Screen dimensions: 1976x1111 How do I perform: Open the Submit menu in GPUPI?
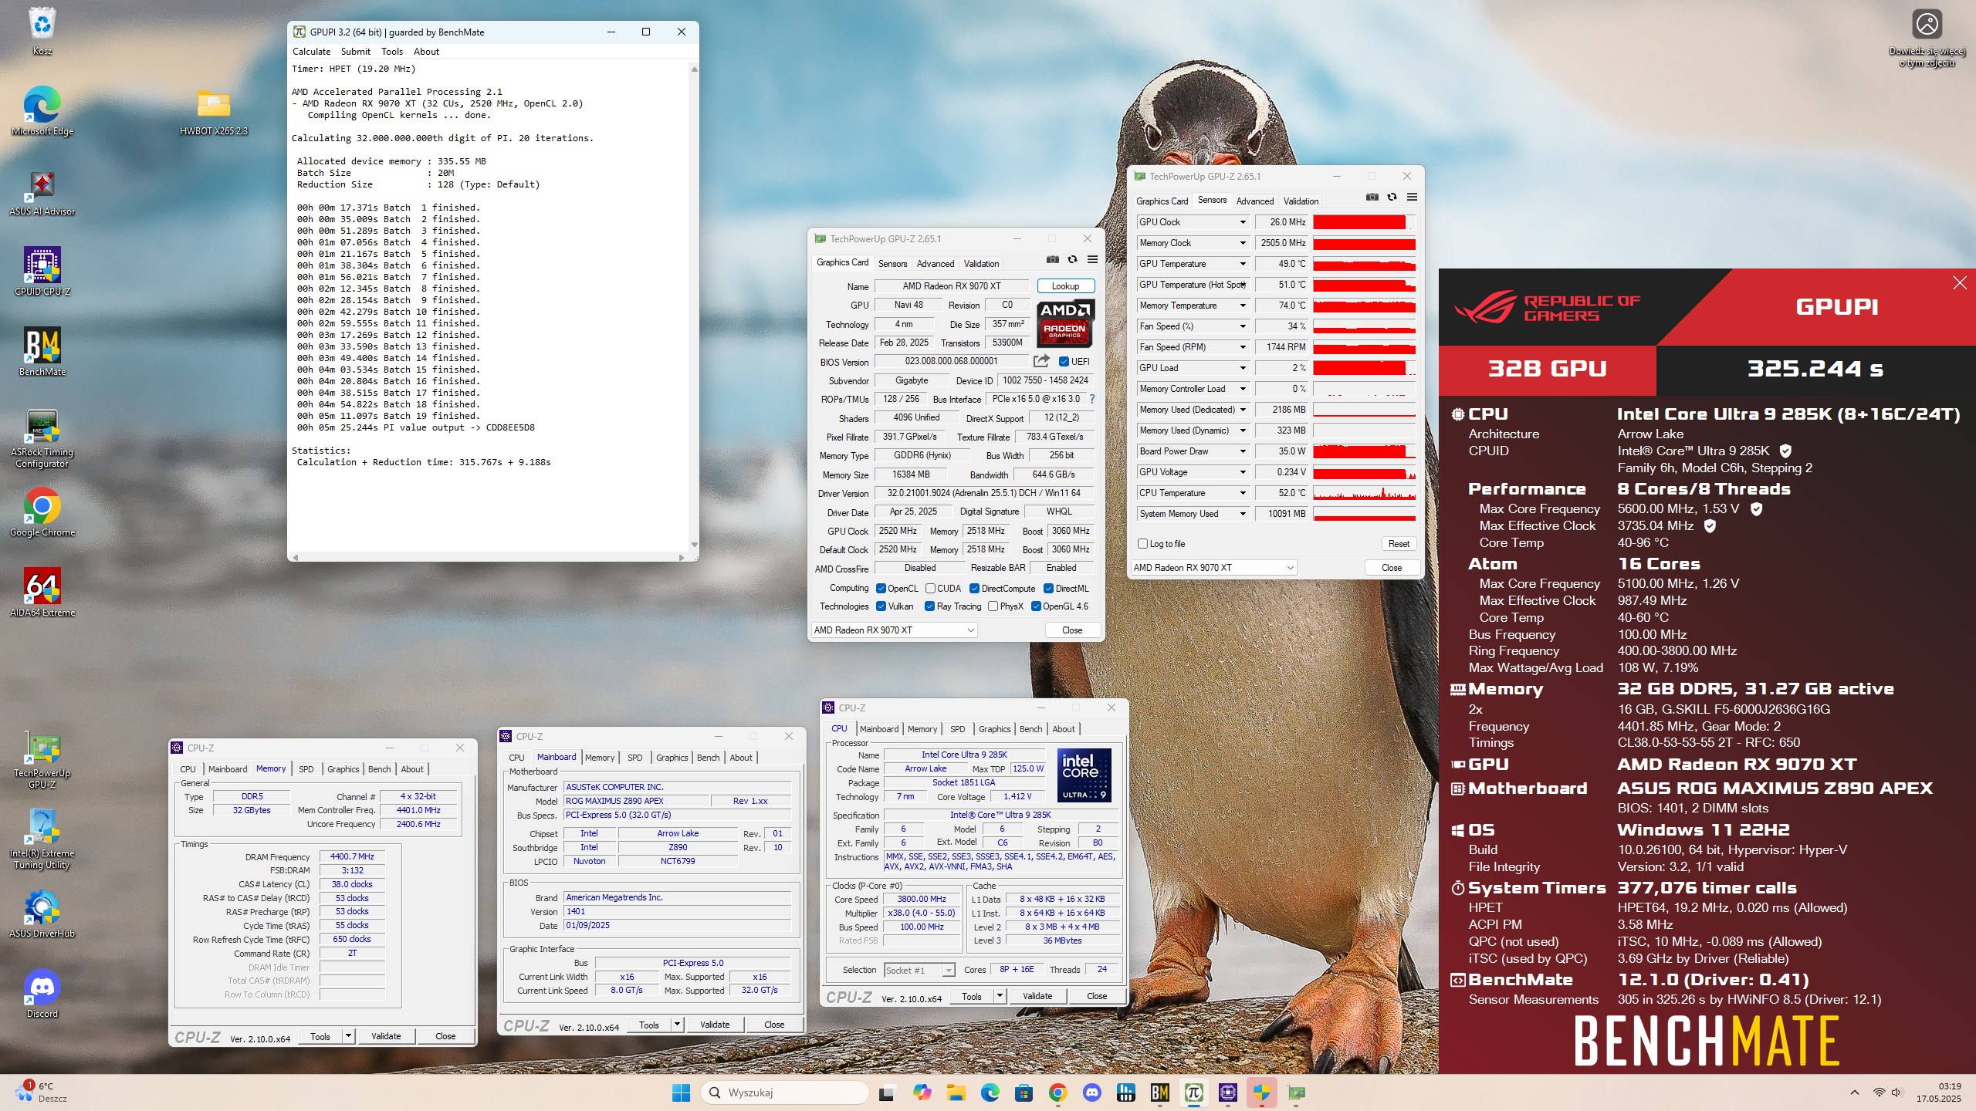355,52
